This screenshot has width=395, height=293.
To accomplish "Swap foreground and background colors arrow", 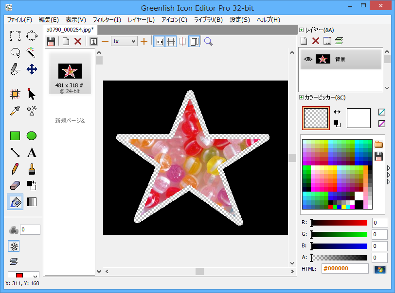I will [x=337, y=112].
